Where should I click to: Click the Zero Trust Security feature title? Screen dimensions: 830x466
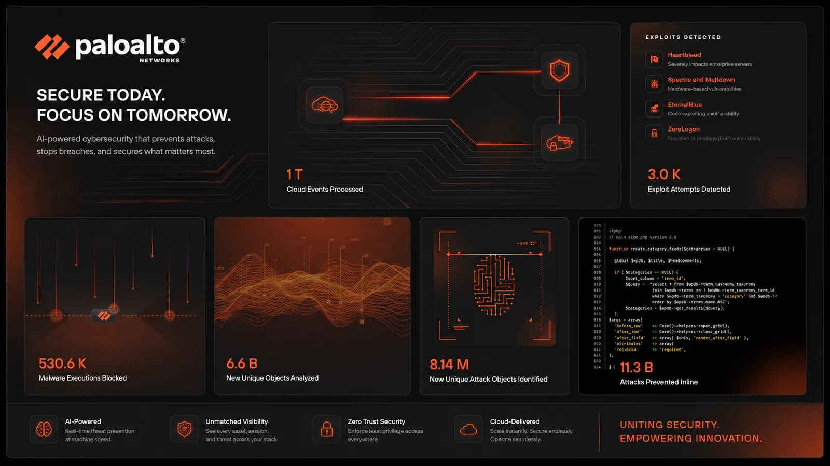tap(377, 421)
